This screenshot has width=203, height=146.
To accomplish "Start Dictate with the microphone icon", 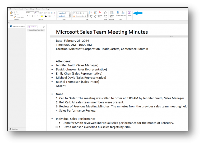I will [x=118, y=13].
